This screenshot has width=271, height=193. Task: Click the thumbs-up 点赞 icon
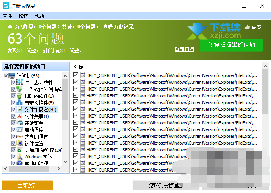point(247,27)
